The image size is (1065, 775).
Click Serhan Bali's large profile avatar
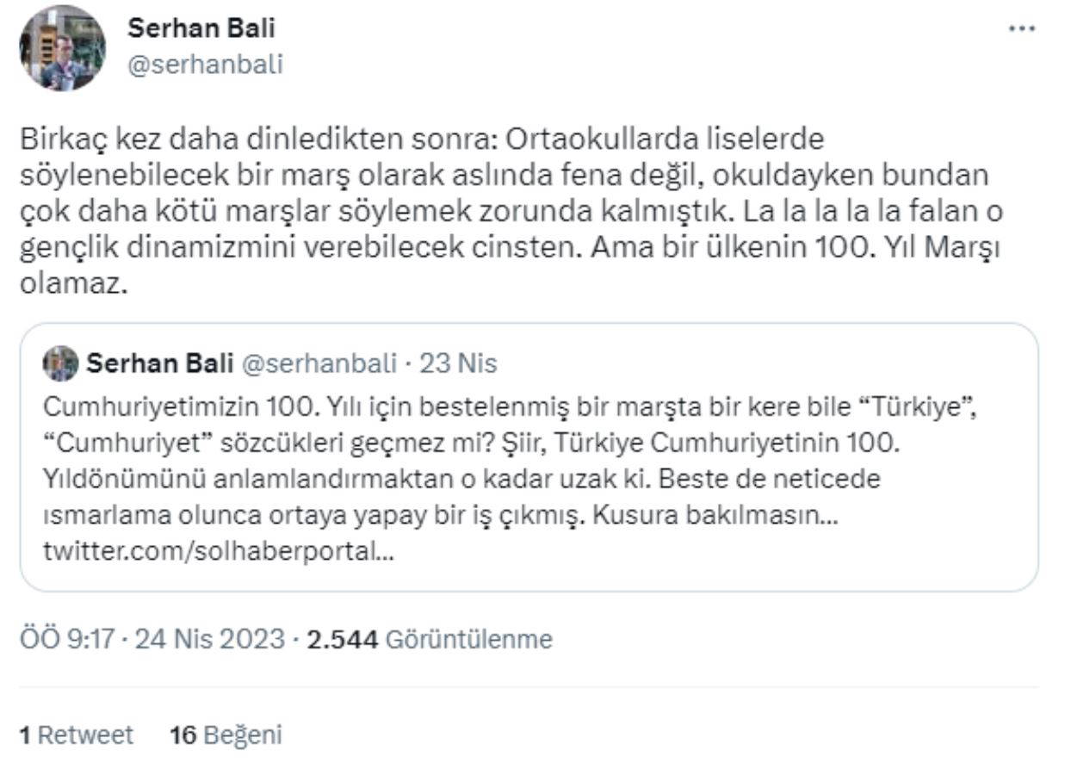click(x=62, y=48)
